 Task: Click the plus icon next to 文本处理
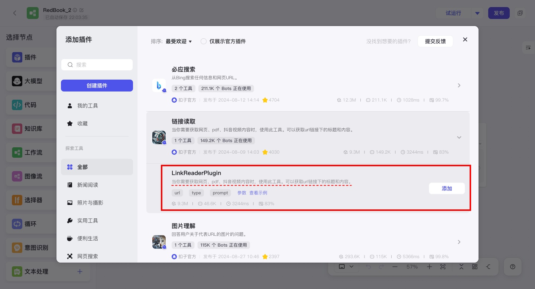[80, 272]
